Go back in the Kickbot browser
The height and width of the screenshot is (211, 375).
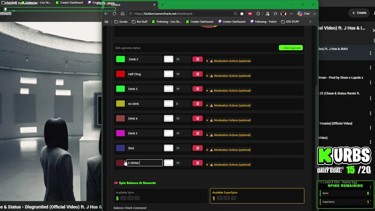pyautogui.click(x=106, y=13)
